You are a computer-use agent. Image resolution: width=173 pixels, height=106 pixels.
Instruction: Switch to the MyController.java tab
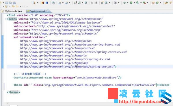pos(13,11)
